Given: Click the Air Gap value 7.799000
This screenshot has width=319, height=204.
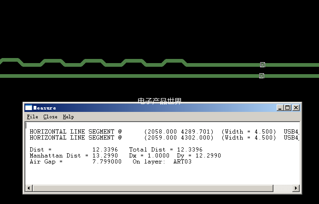Looking at the screenshot, I should pyautogui.click(x=107, y=162).
